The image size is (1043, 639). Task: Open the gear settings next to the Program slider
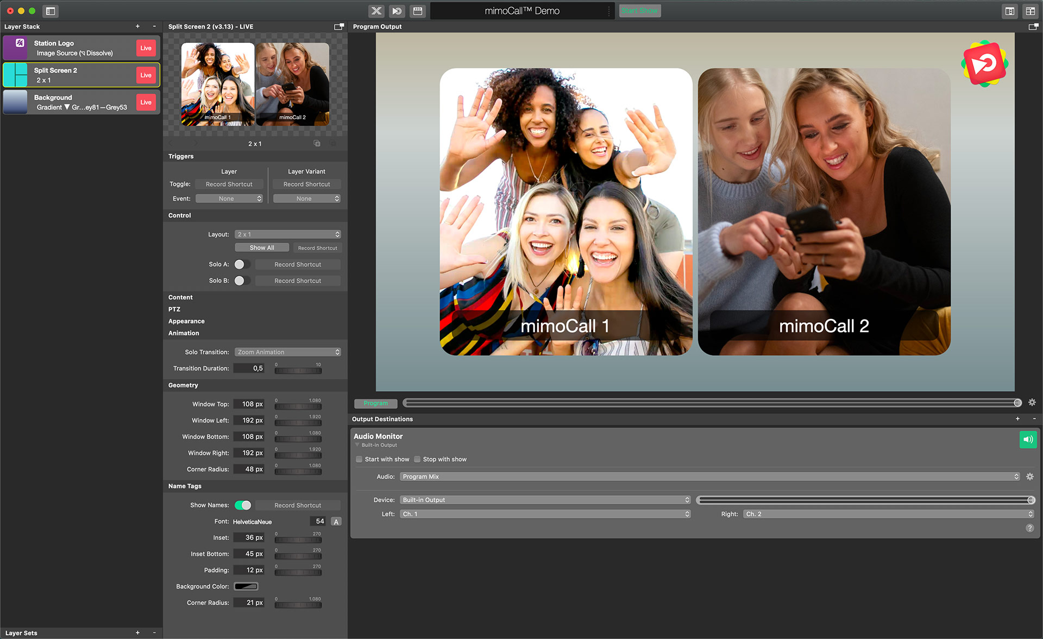pos(1032,402)
